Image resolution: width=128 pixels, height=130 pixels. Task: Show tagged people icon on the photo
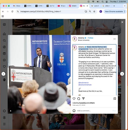pyautogui.click(x=11, y=111)
